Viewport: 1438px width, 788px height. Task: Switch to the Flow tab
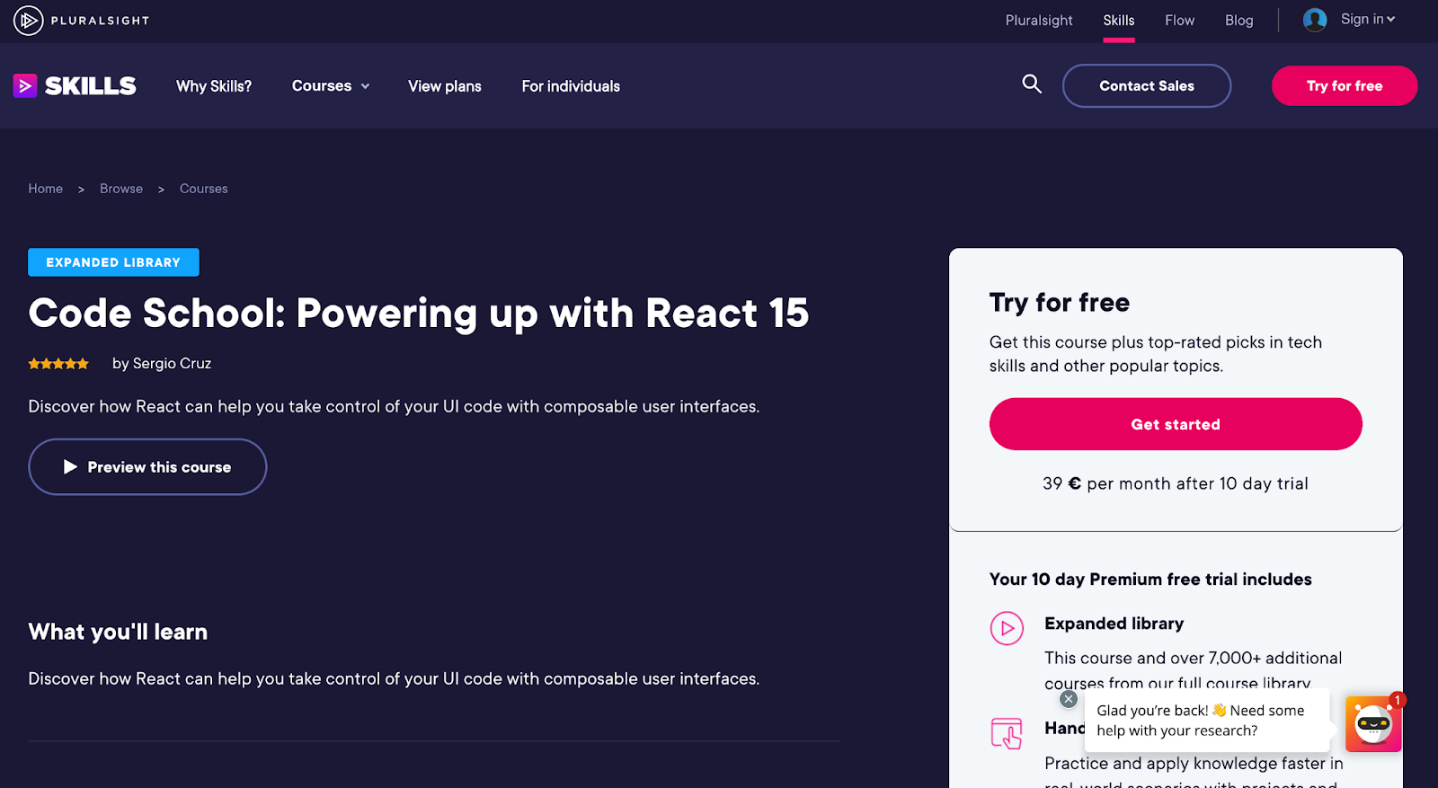pos(1179,21)
